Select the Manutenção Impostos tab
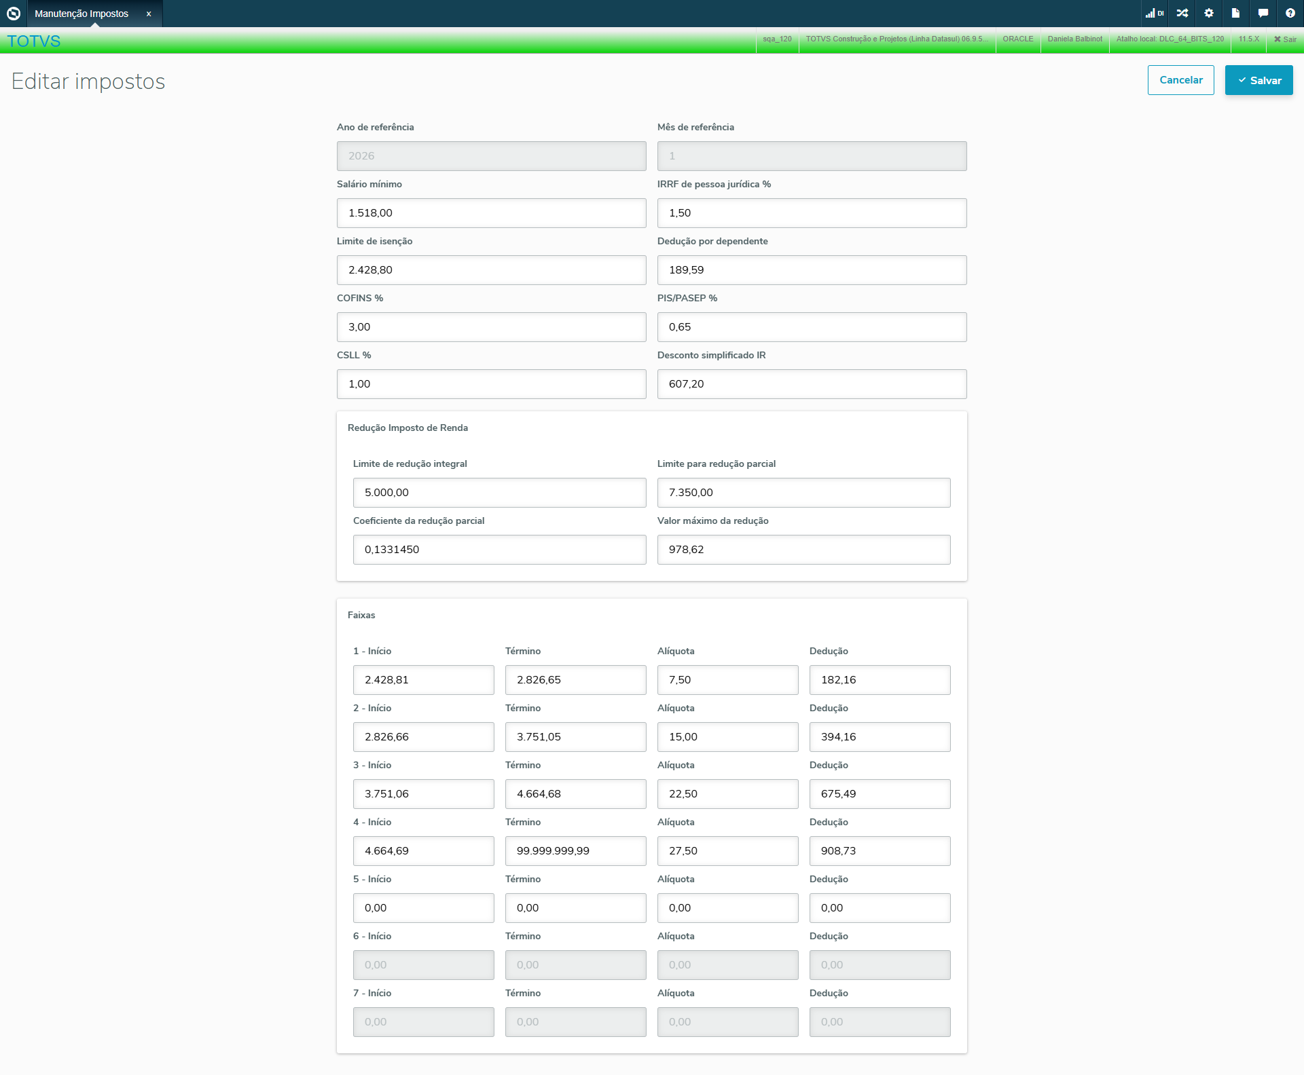1304x1075 pixels. pos(81,14)
